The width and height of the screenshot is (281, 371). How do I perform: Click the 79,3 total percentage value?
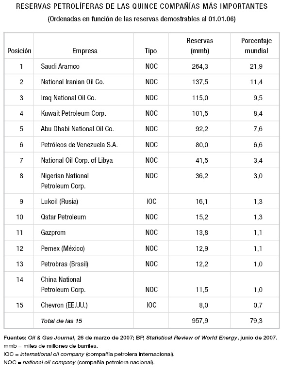256,321
